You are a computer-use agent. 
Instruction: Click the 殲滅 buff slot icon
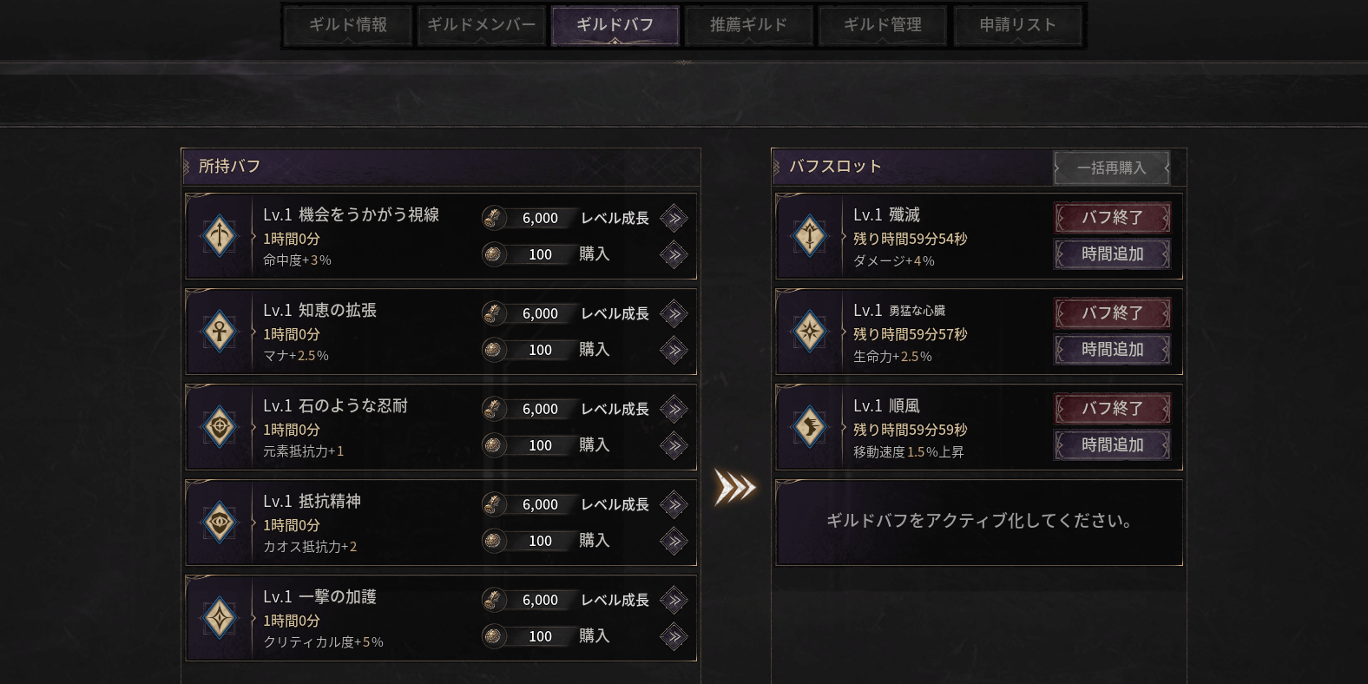(809, 235)
